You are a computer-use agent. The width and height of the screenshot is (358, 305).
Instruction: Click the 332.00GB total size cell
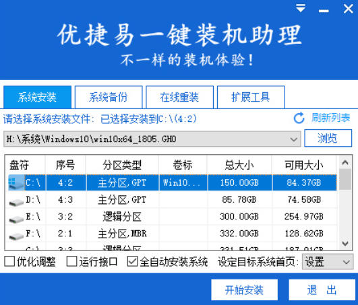(x=239, y=234)
